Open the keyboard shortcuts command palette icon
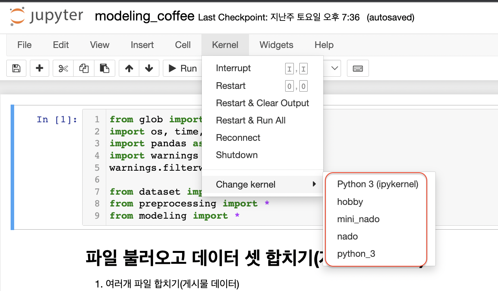Viewport: 498px width, 291px height. tap(358, 68)
